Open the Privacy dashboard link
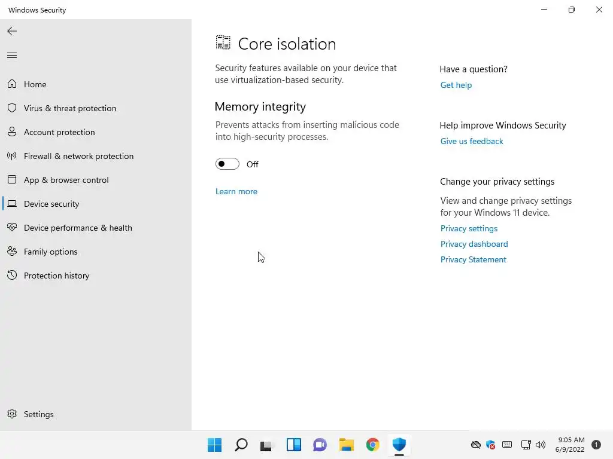This screenshot has width=613, height=459. (x=474, y=244)
